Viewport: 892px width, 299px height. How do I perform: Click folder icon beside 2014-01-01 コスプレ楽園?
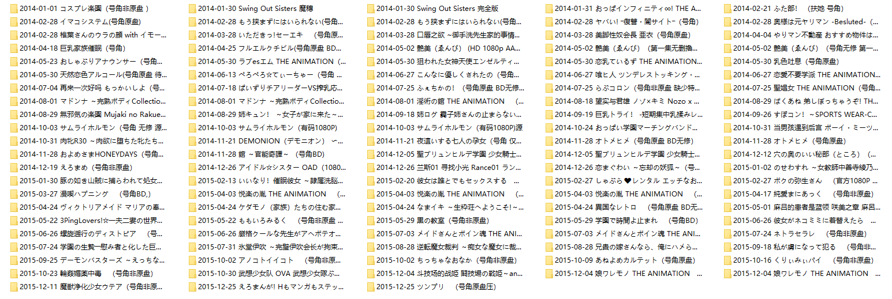pos(13,9)
